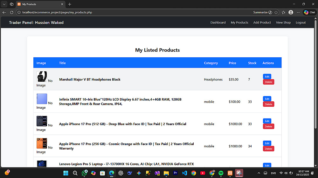Click the Stock column header

point(252,63)
